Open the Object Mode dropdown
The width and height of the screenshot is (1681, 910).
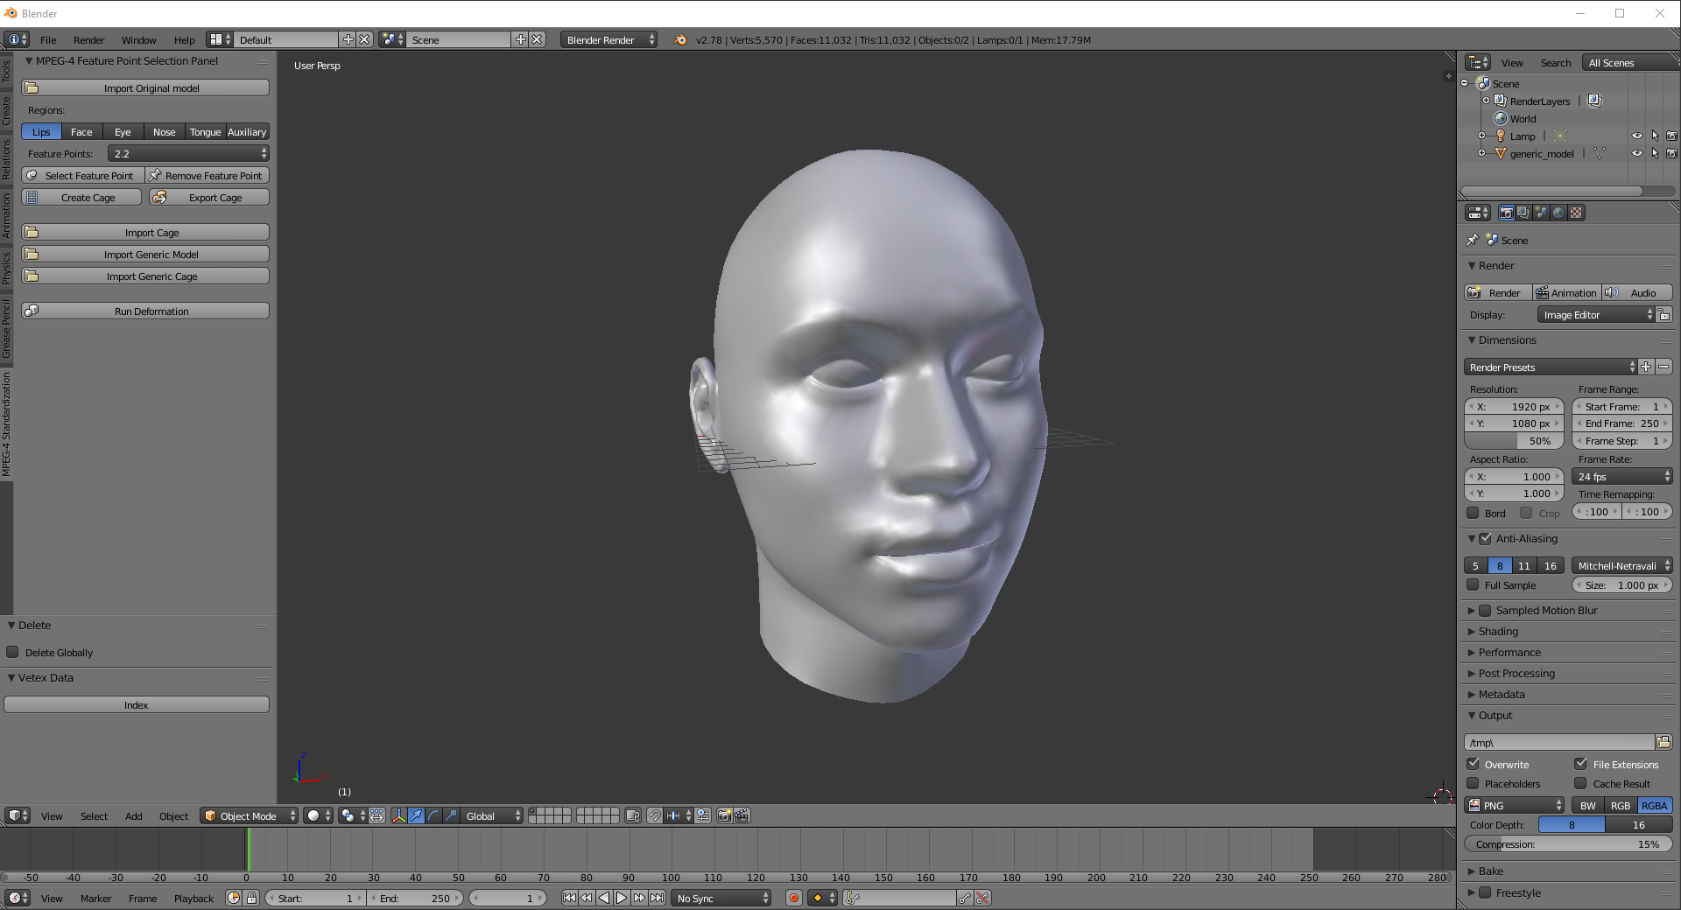249,815
